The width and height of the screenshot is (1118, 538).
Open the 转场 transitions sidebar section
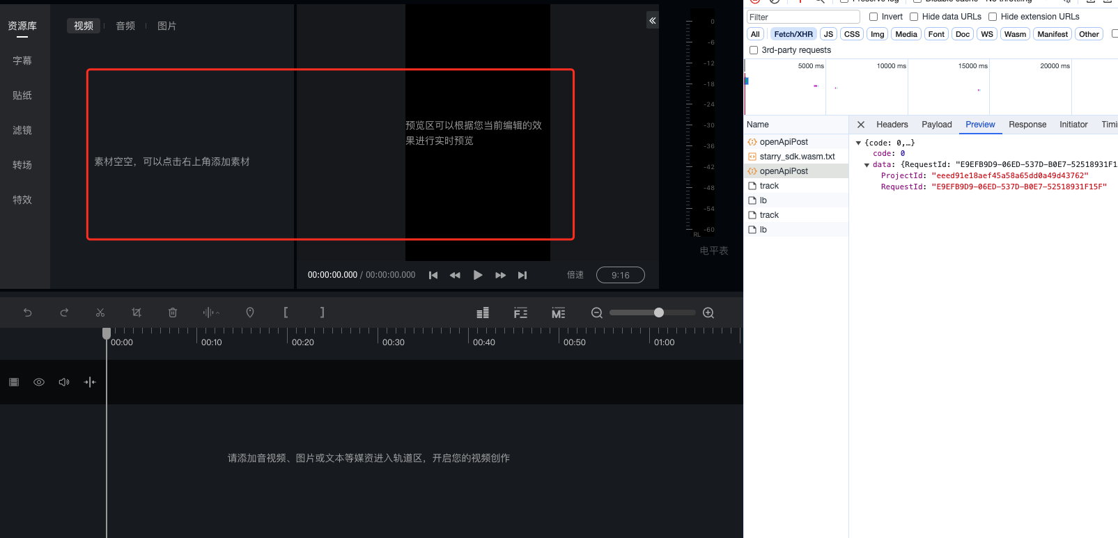point(22,165)
